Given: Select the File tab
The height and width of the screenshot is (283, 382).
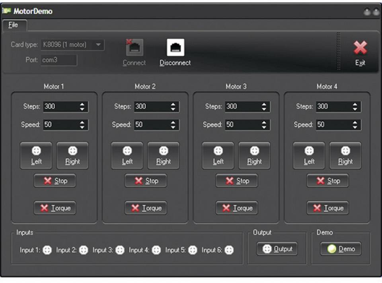Looking at the screenshot, I should (x=14, y=25).
